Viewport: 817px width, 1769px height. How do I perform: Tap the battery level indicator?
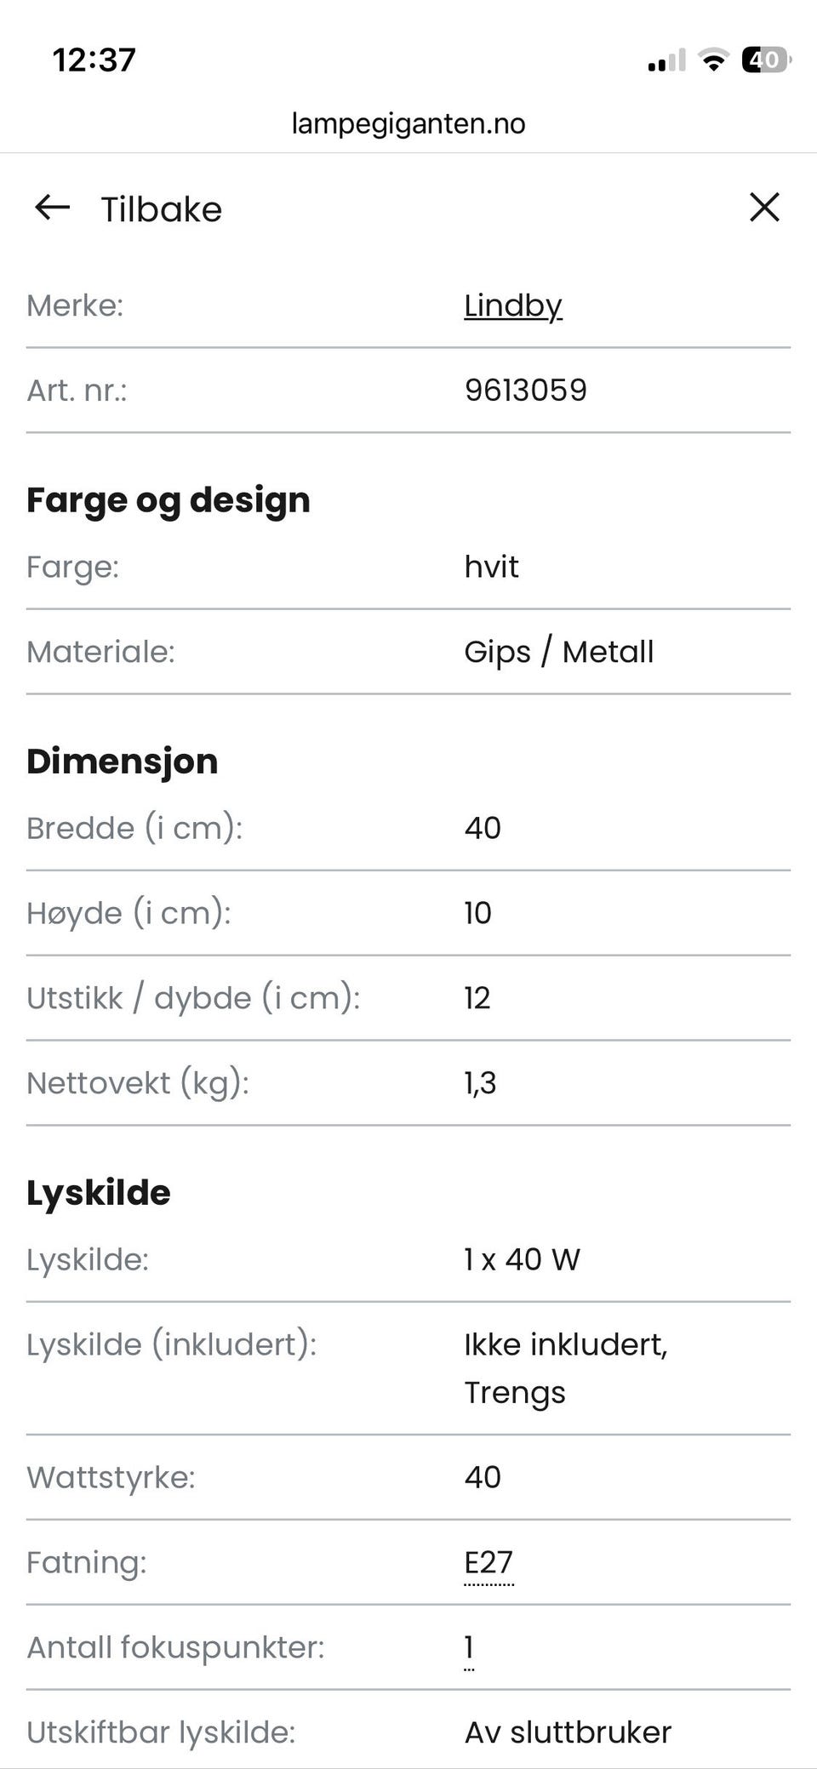[x=766, y=60]
